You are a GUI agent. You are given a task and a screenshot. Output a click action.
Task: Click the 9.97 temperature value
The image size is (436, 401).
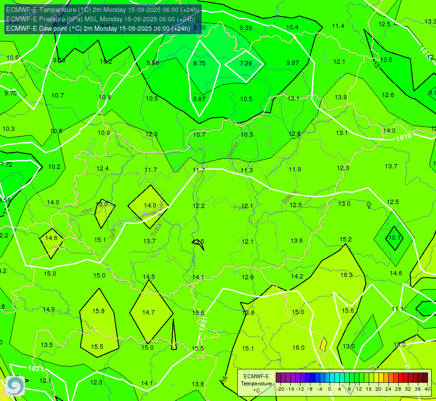[293, 63]
